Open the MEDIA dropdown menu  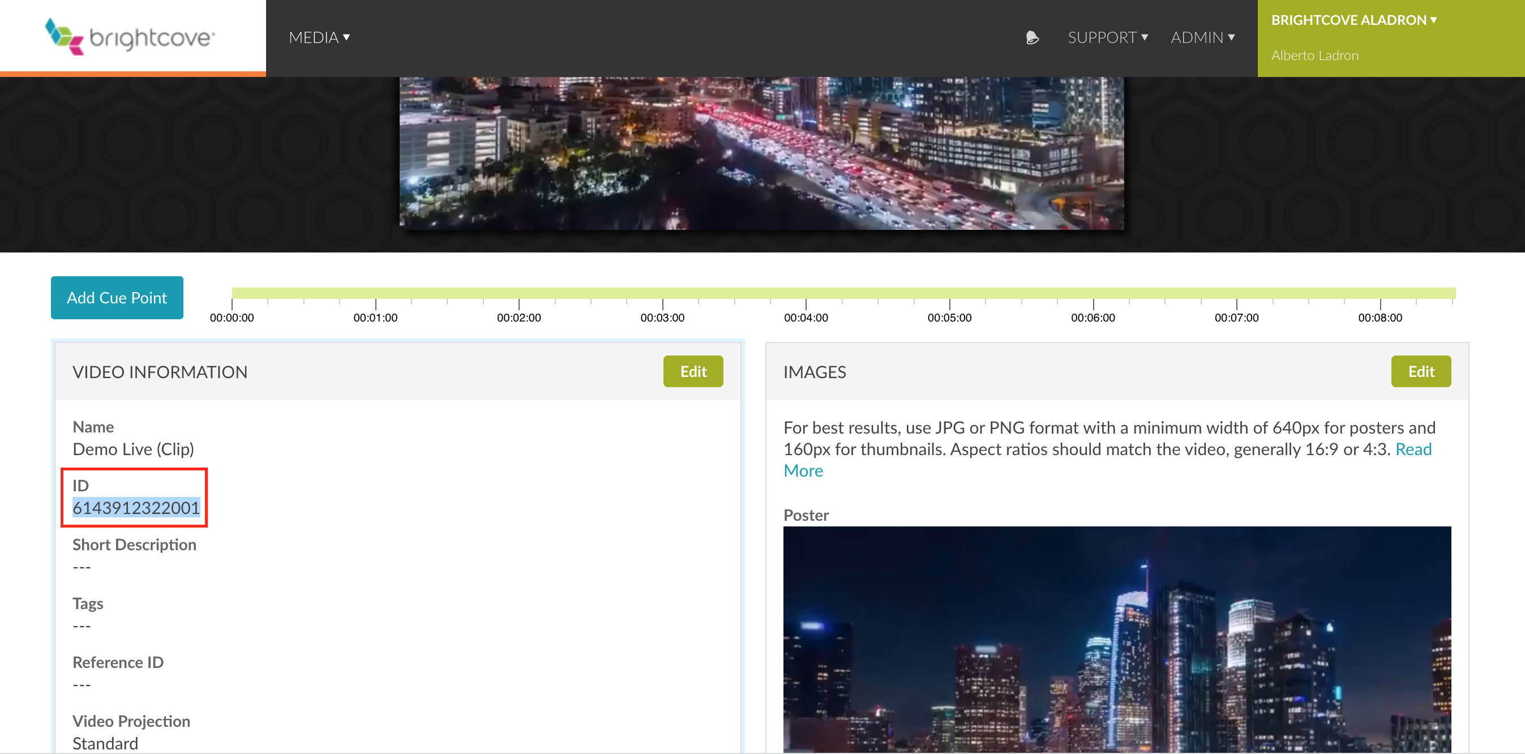319,38
